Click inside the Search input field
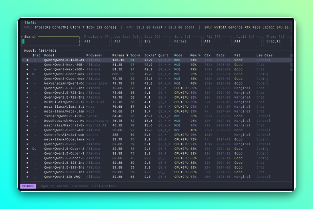Image resolution: width=313 pixels, height=209 pixels. click(x=50, y=41)
